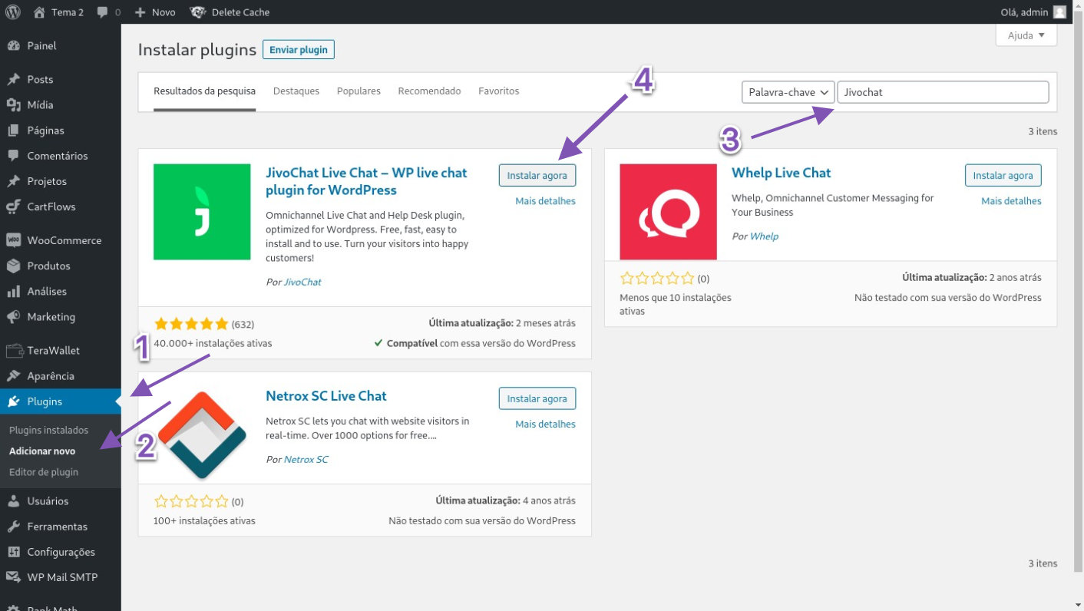Screen dimensions: 1084x611
Task: Open Comentários icon in sidebar
Action: click(13, 156)
